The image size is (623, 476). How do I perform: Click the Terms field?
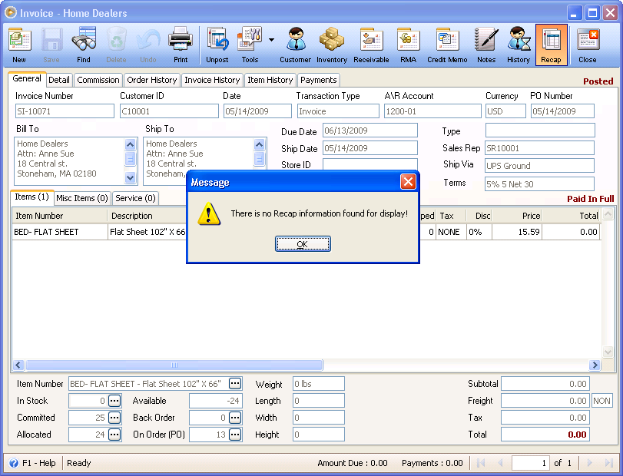coord(539,183)
